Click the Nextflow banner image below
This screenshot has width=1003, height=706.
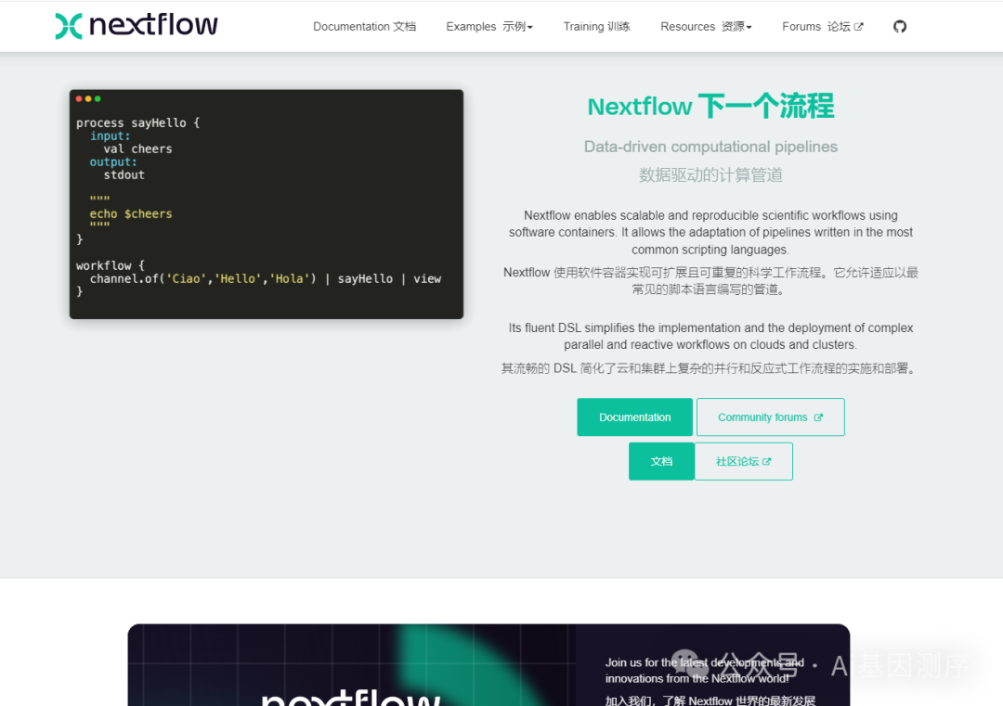click(x=488, y=665)
